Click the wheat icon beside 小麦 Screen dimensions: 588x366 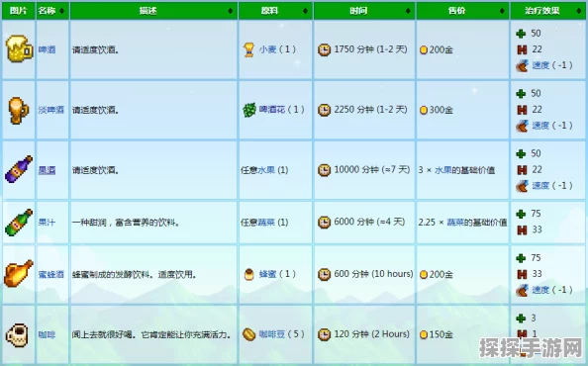pos(248,49)
